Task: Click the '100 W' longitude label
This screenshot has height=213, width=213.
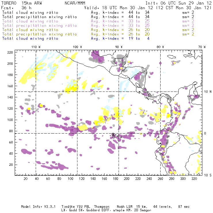Action: 77,47
